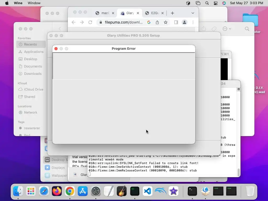
Task: Open Launchpad from the Dock
Action: pos(31,191)
